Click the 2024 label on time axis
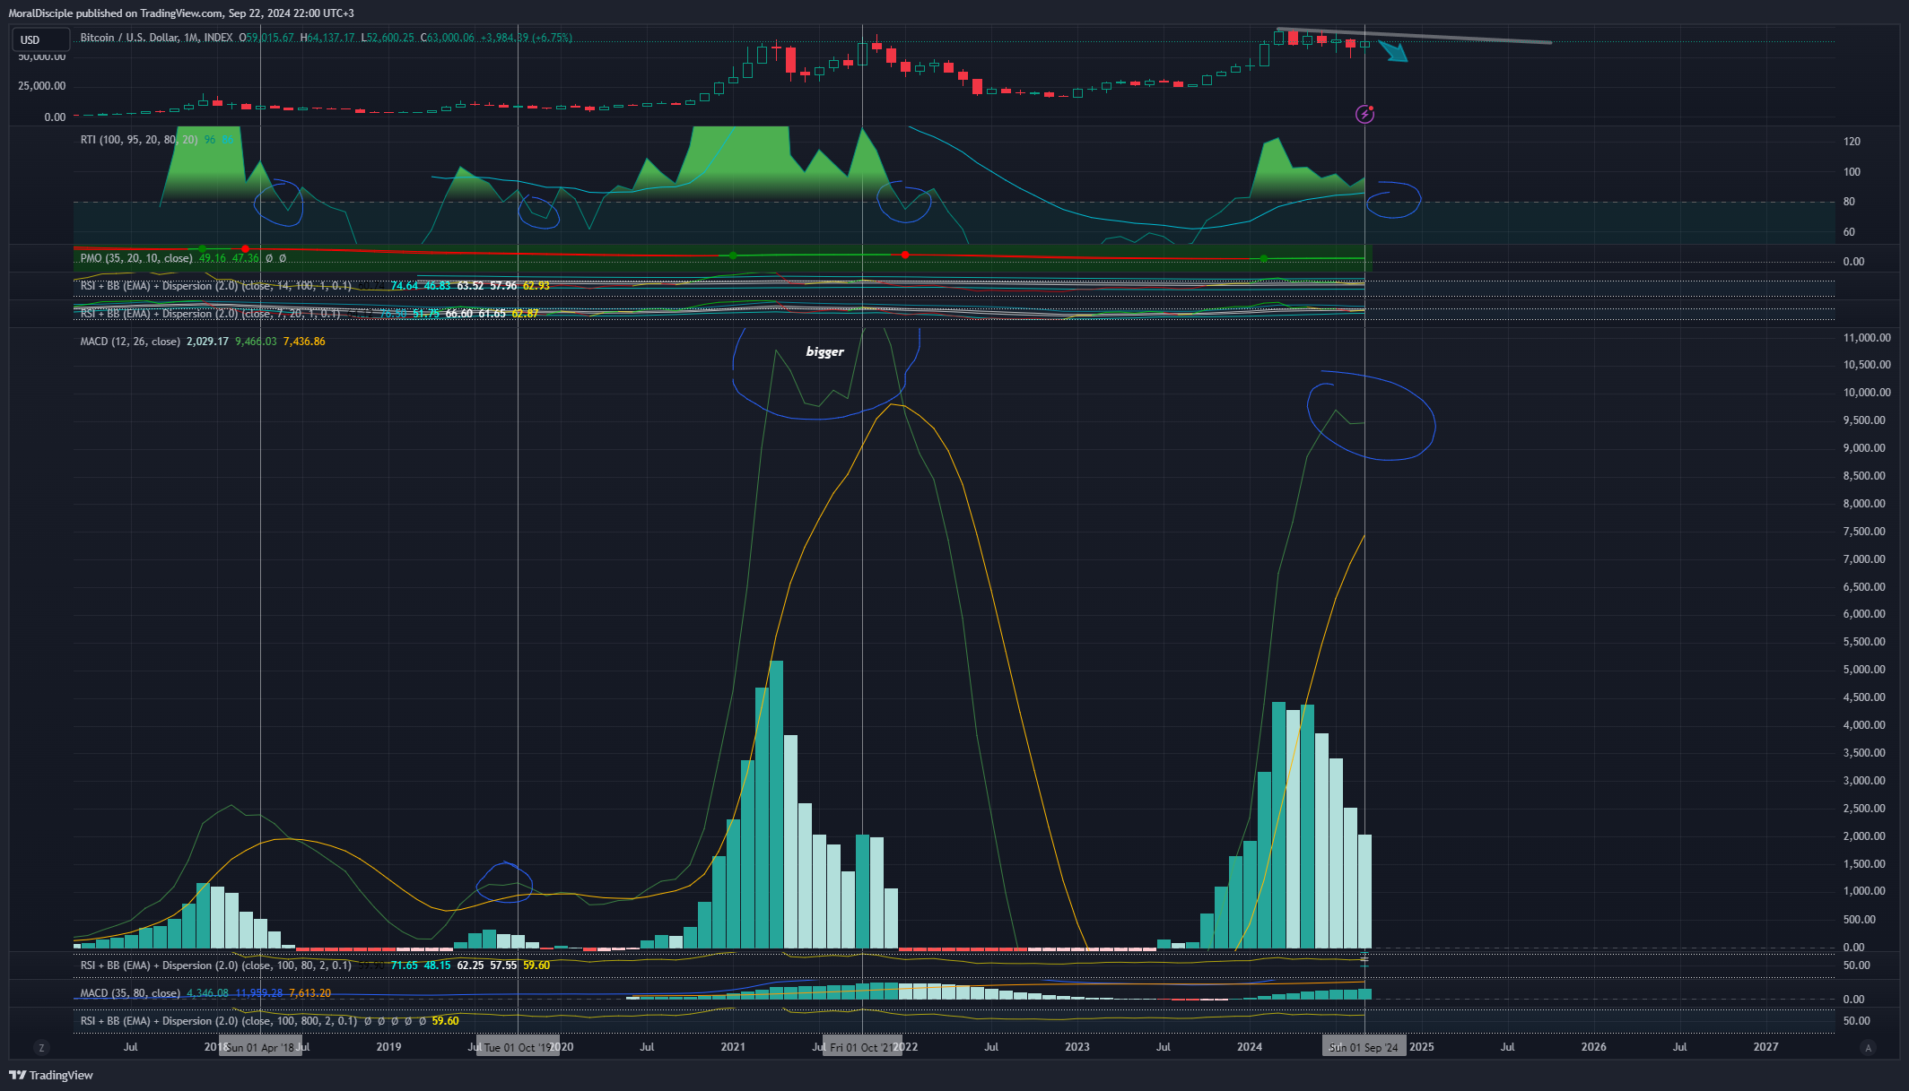 (x=1250, y=1047)
